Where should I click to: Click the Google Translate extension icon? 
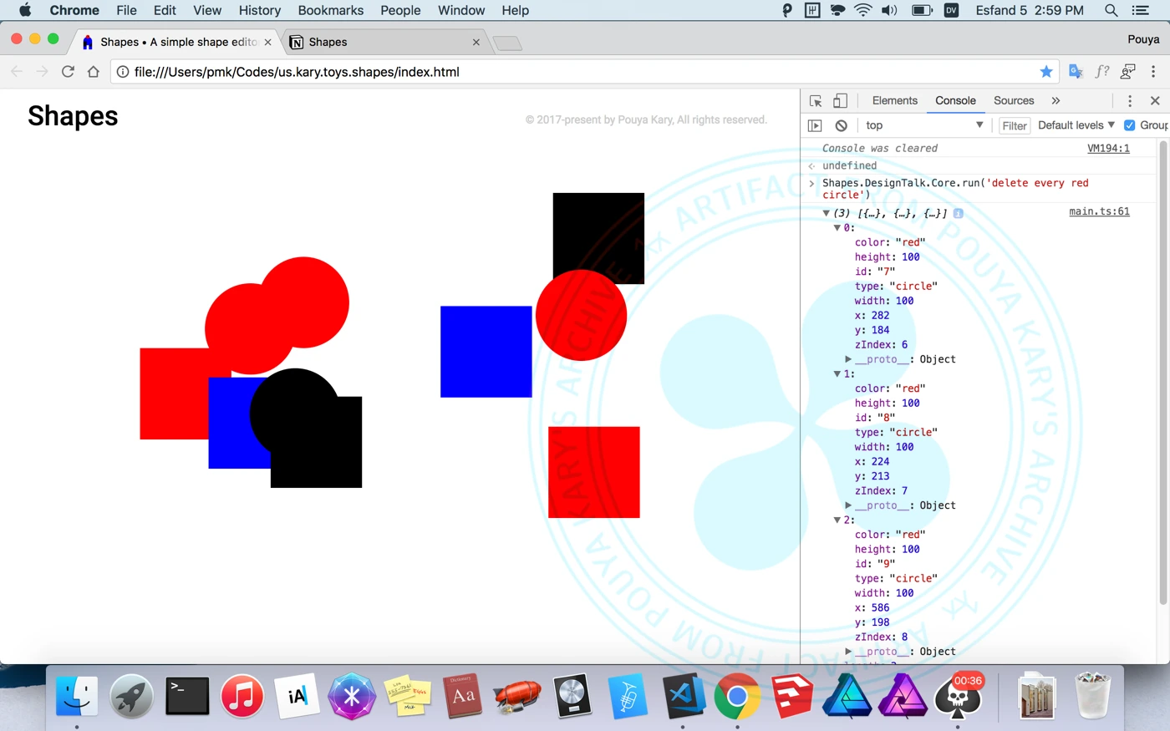1076,72
